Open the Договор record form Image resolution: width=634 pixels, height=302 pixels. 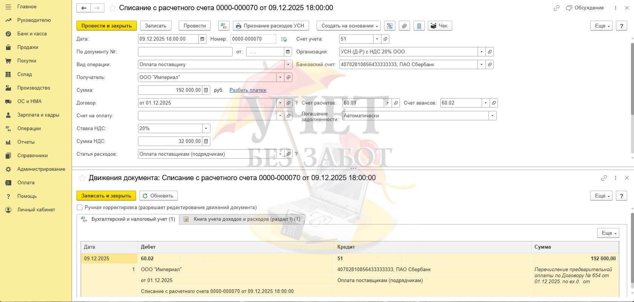tap(288, 103)
